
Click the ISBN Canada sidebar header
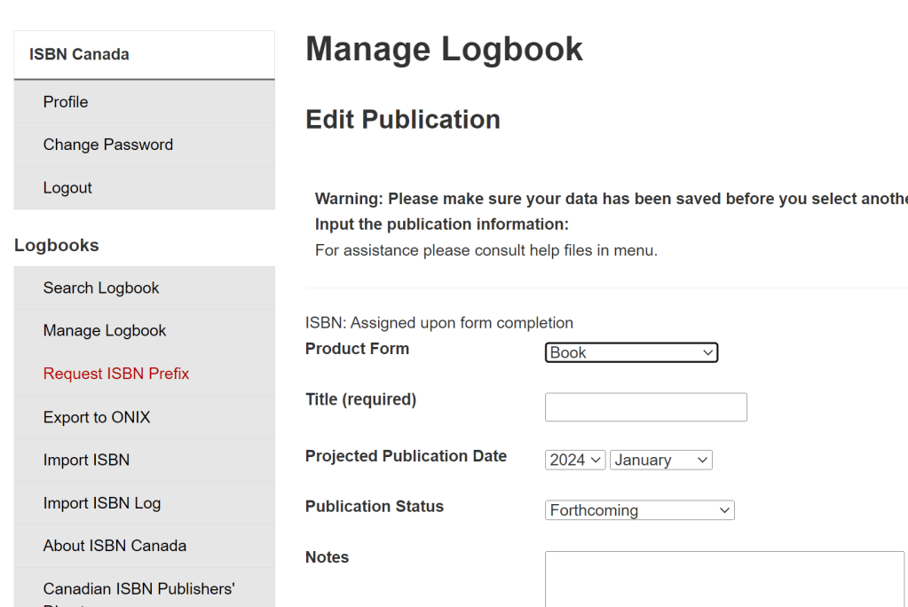pos(79,54)
